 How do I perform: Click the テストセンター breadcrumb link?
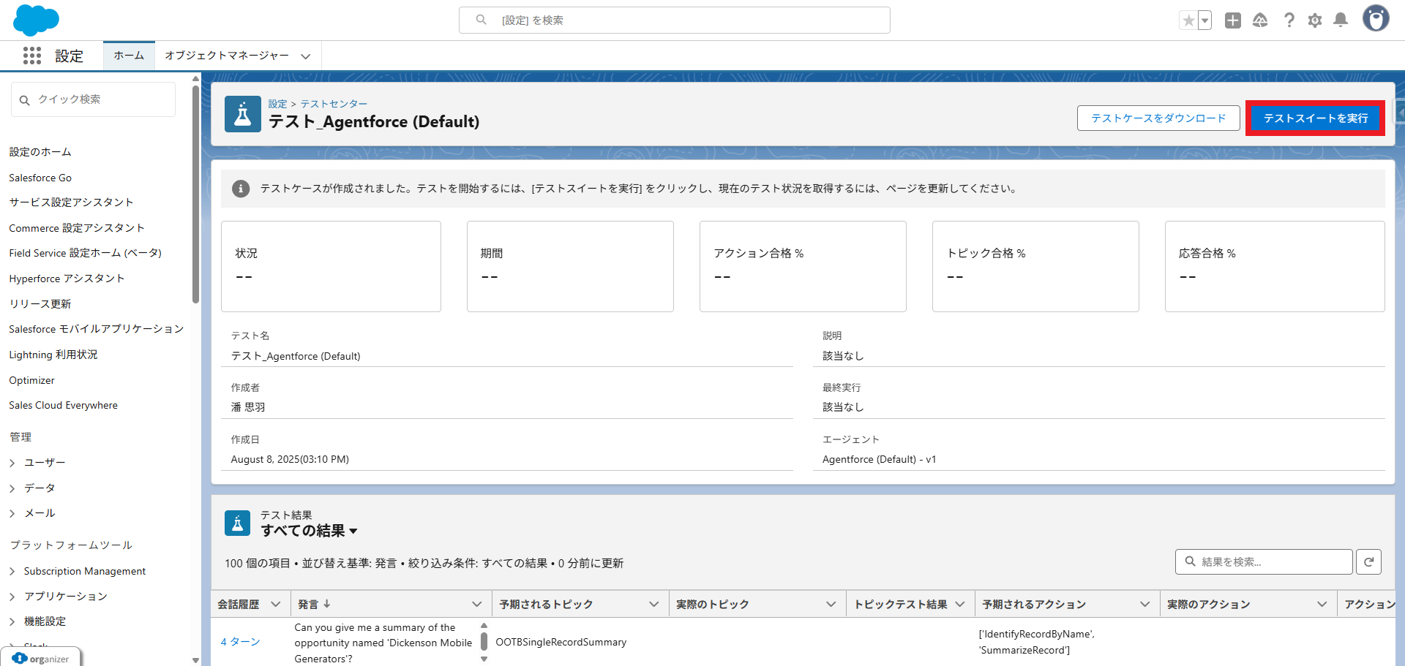(334, 104)
